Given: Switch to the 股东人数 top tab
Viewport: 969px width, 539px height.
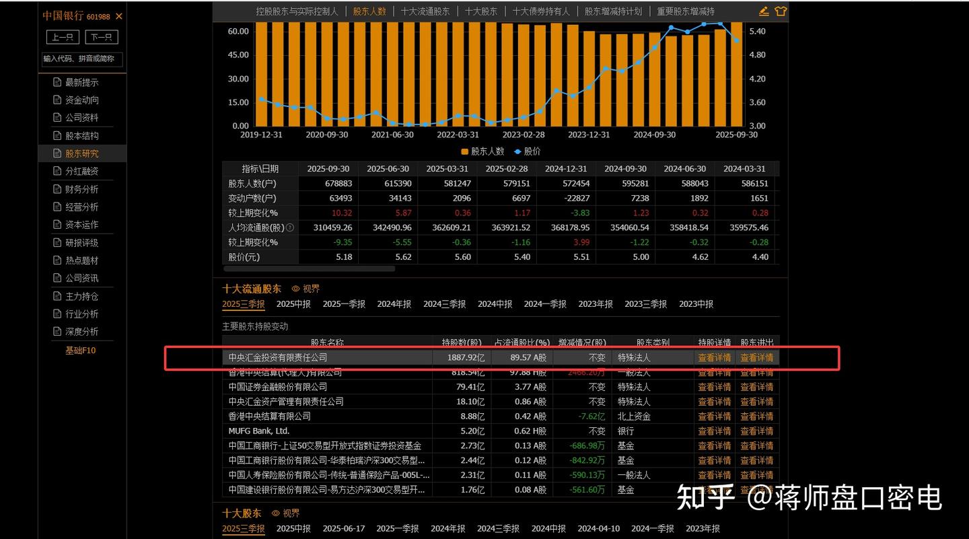Looking at the screenshot, I should click(x=369, y=11).
